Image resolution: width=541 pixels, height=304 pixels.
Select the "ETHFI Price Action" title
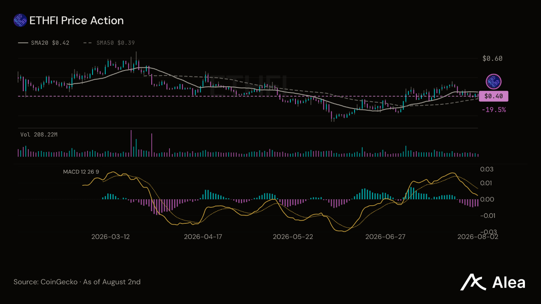click(x=77, y=20)
